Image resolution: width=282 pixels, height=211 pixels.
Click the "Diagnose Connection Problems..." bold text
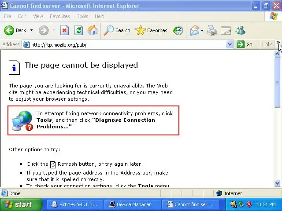pyautogui.click(x=96, y=123)
